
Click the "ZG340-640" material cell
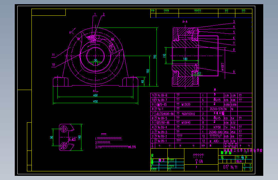(x=216, y=132)
